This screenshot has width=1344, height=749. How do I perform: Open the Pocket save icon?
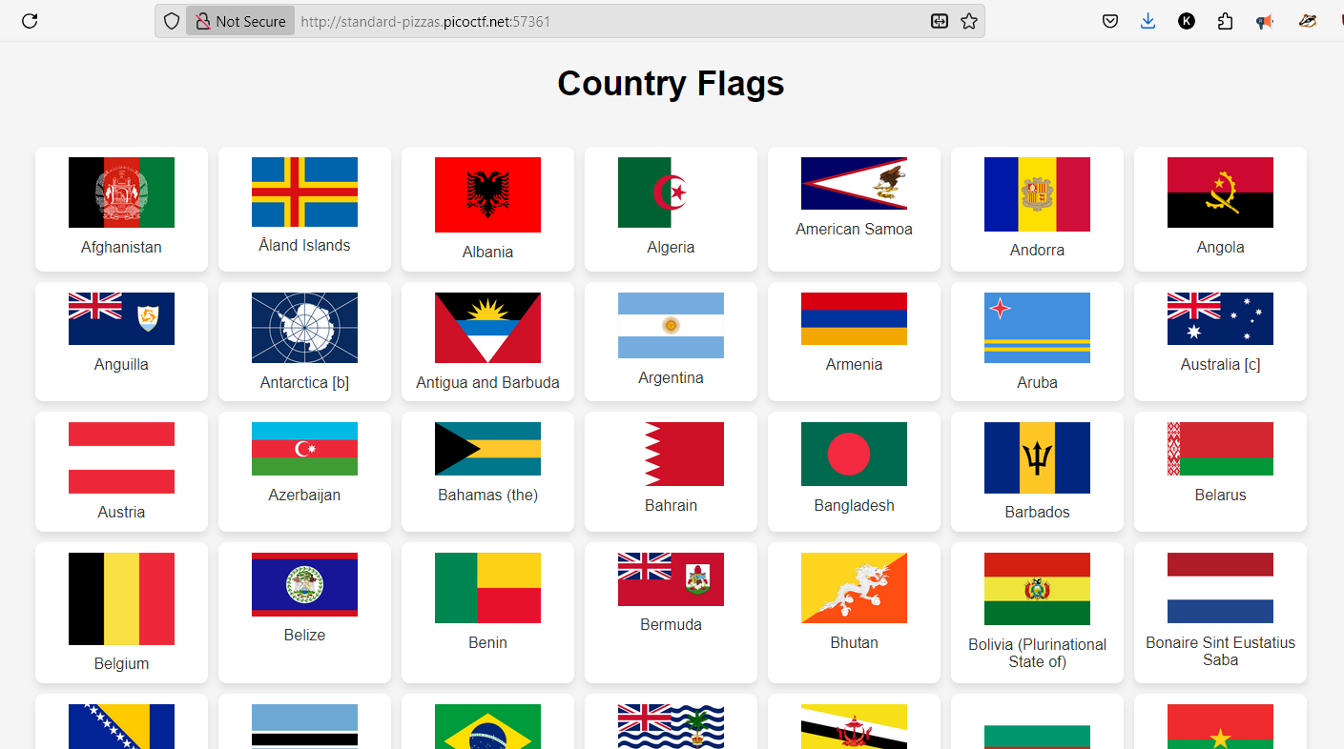tap(1110, 21)
